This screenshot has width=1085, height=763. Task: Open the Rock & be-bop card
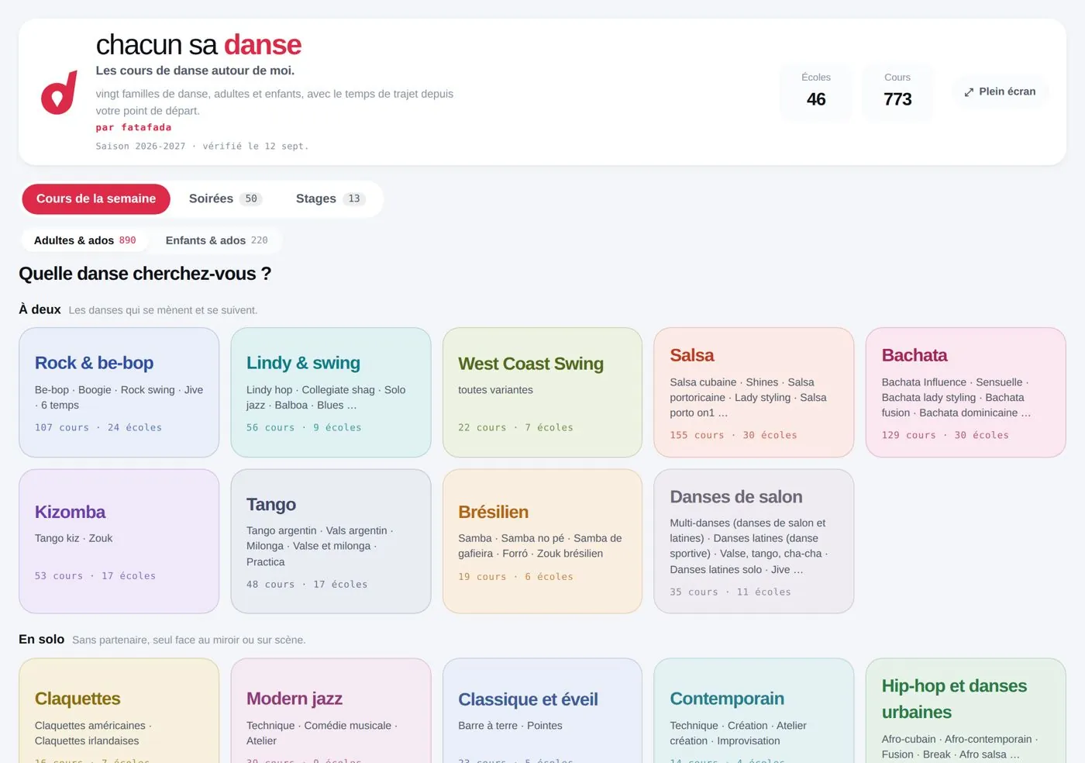[119, 392]
